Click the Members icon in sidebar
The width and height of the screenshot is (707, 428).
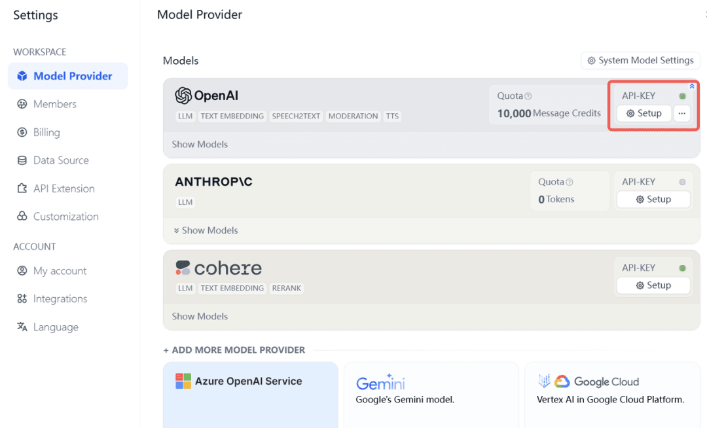click(x=22, y=104)
